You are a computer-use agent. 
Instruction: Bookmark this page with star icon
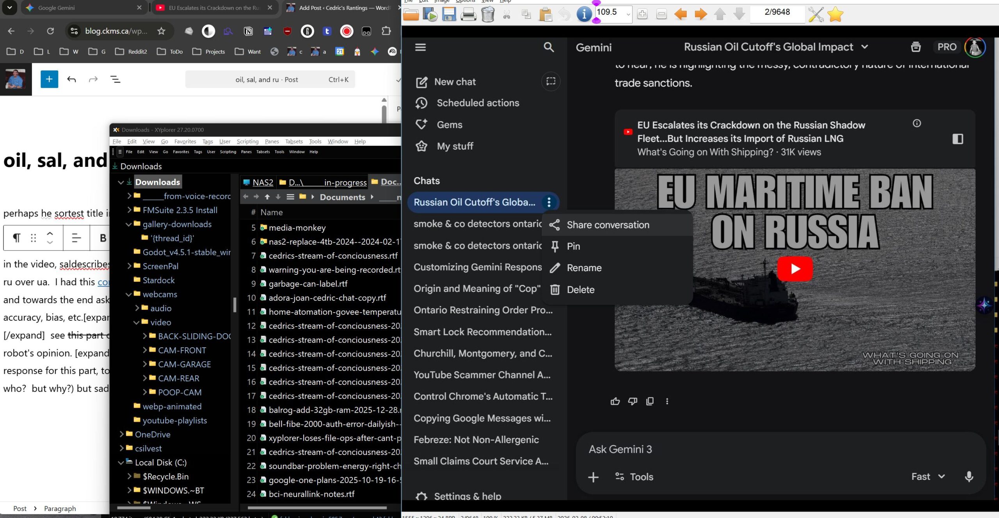[x=161, y=31]
